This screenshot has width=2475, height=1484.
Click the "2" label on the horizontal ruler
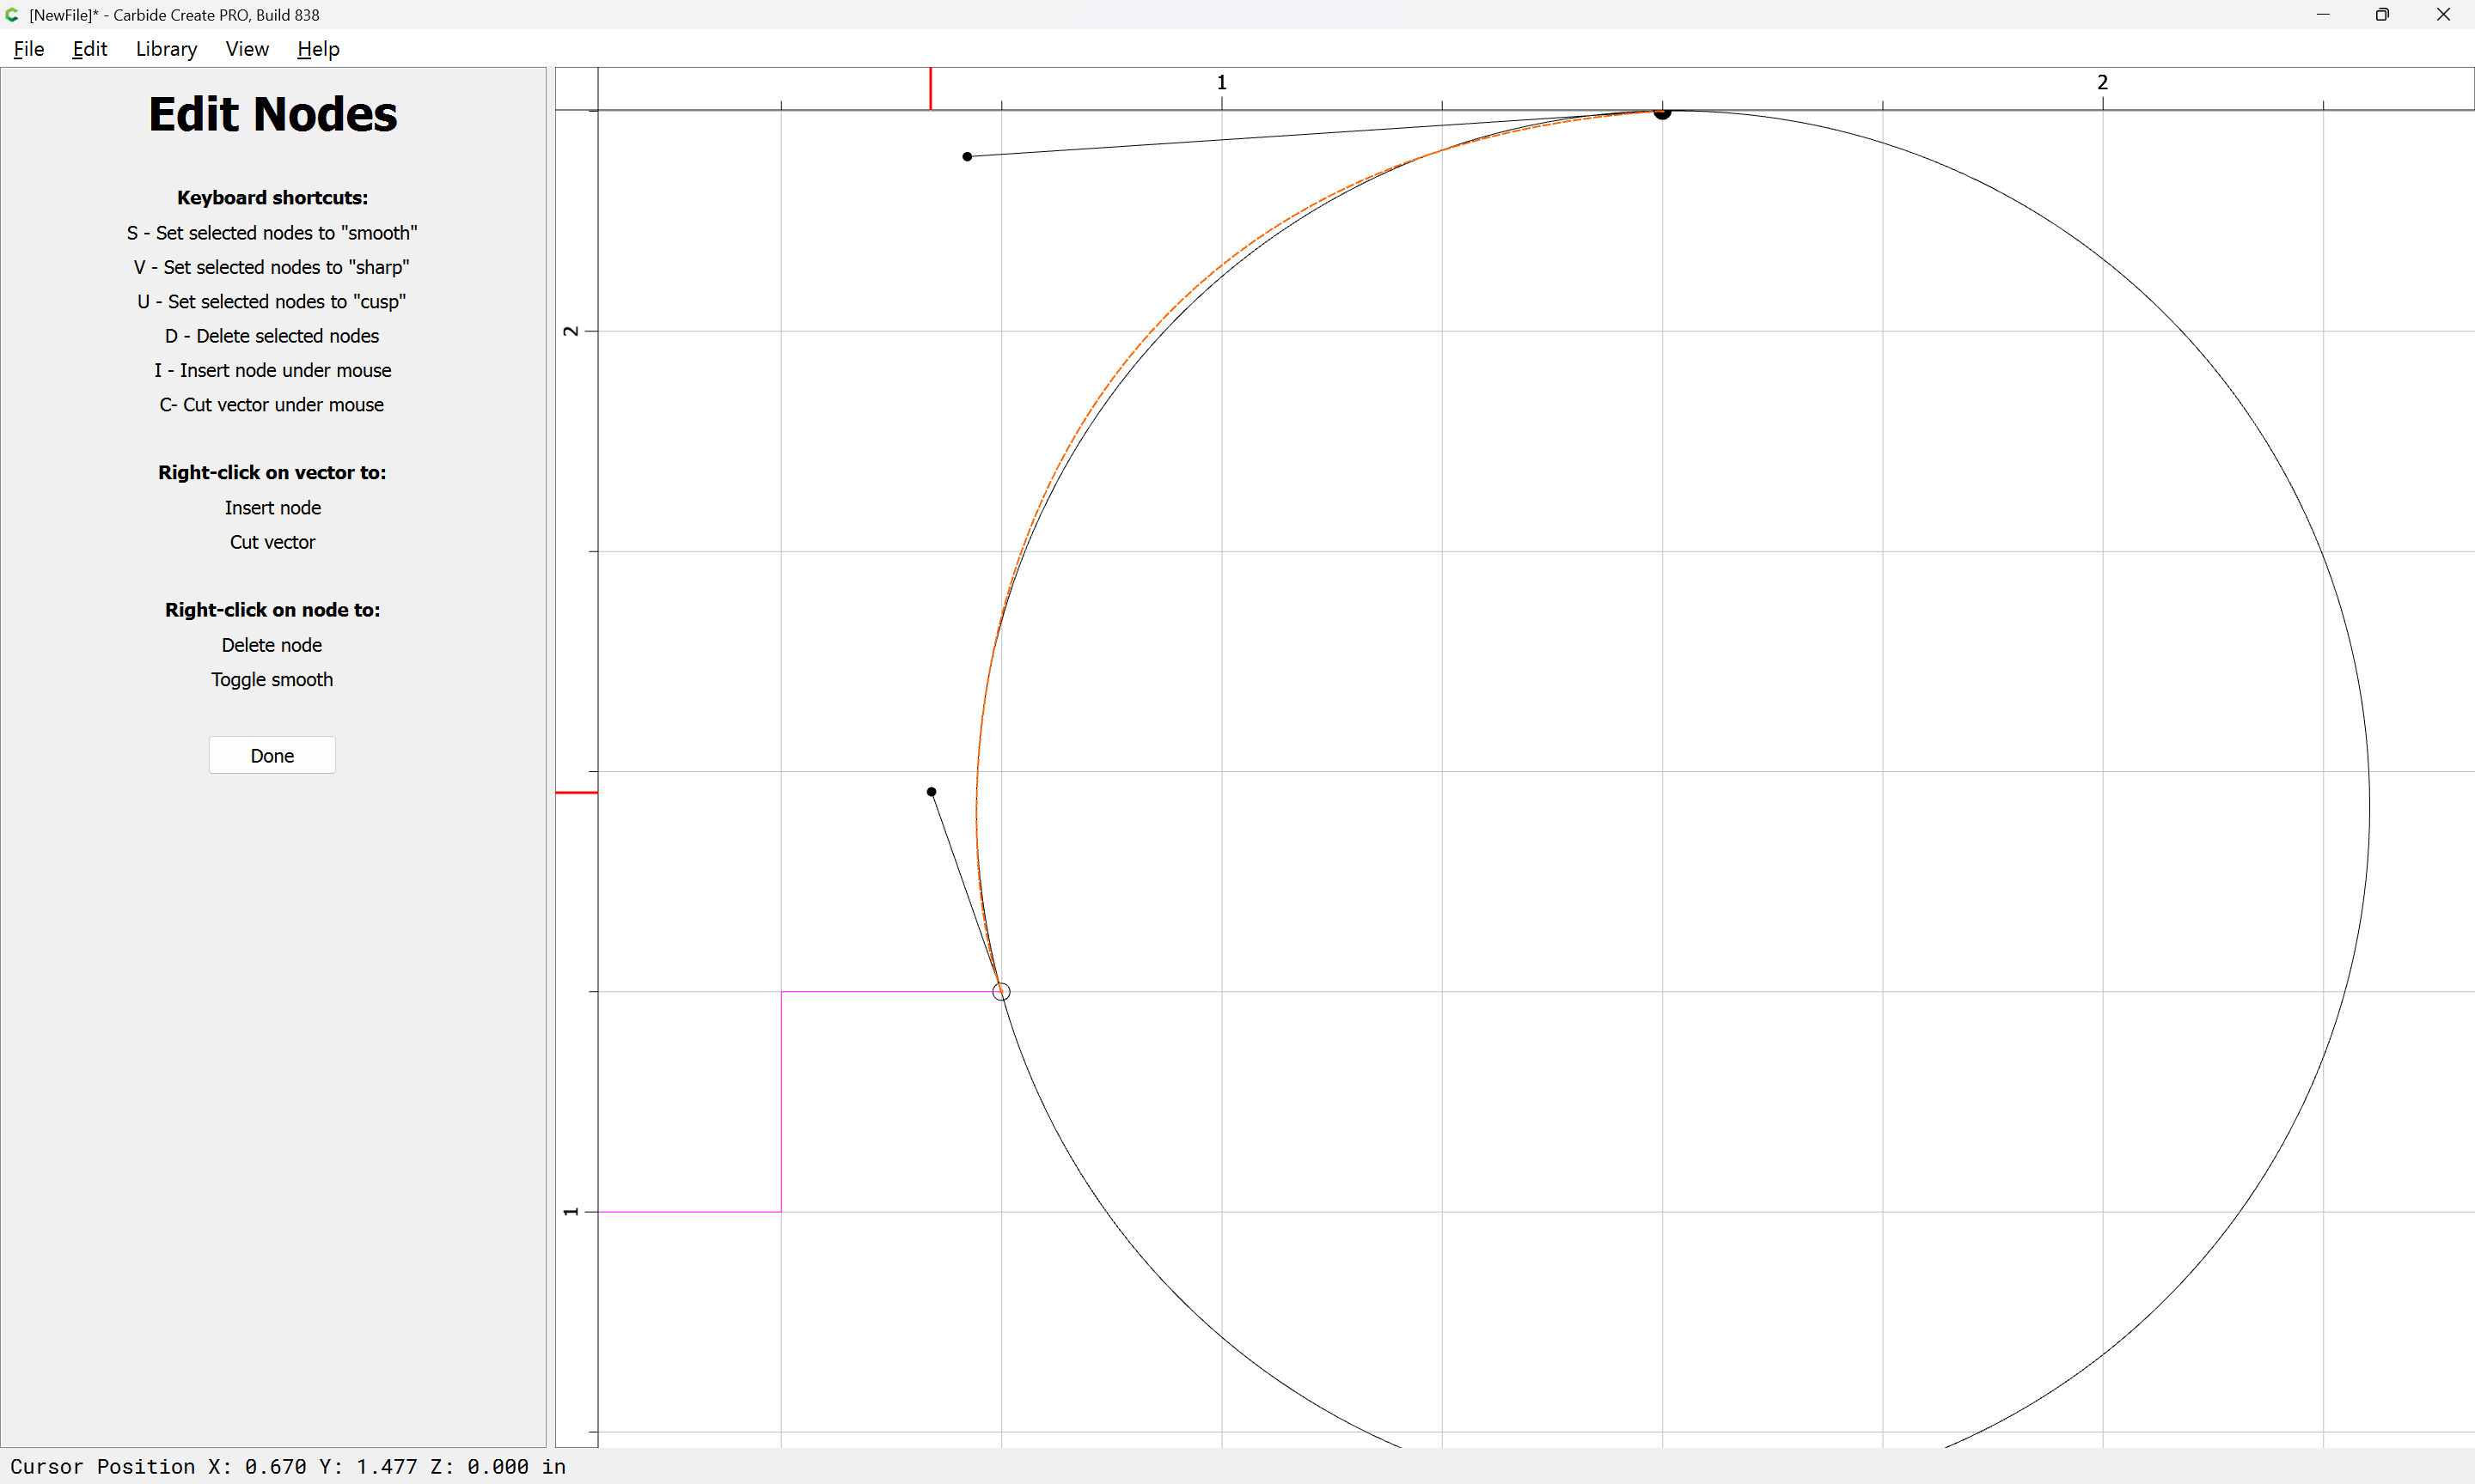click(2102, 83)
